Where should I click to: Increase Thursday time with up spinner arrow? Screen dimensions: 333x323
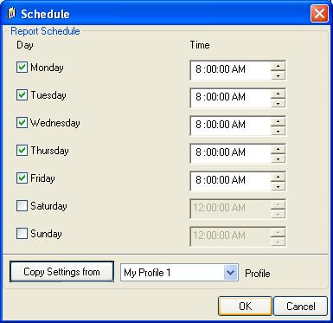pyautogui.click(x=278, y=149)
